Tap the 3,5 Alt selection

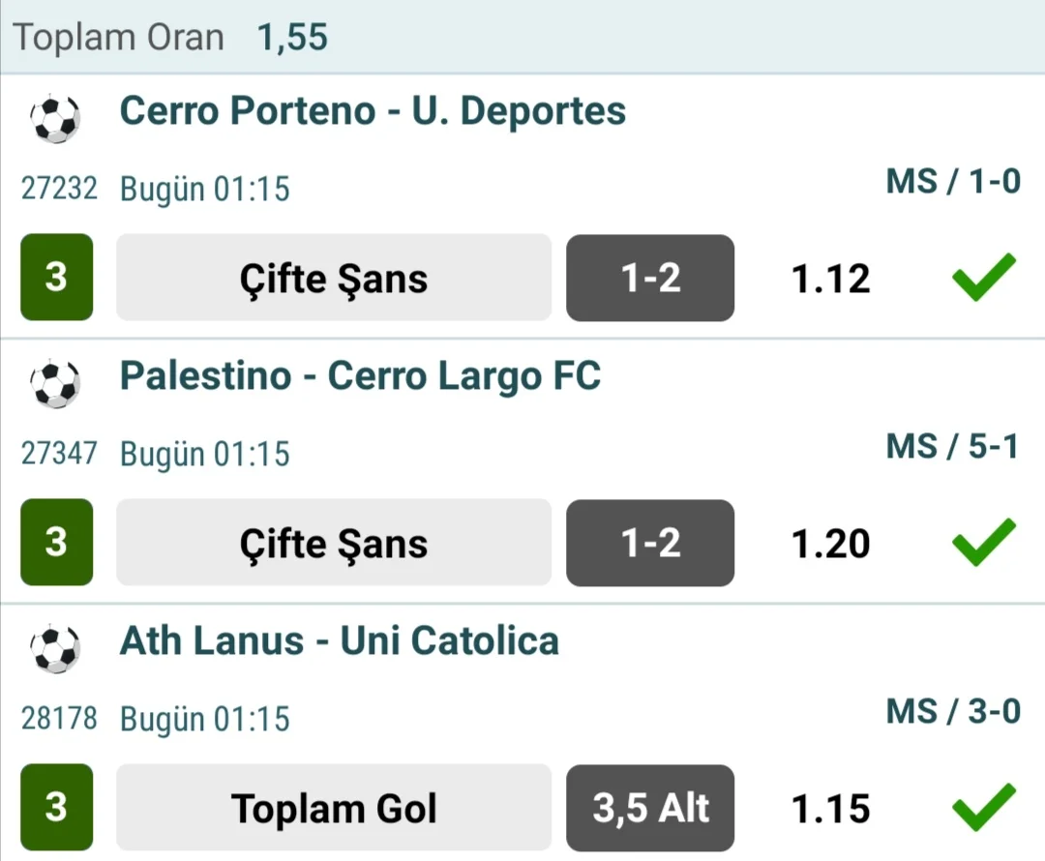pyautogui.click(x=650, y=808)
